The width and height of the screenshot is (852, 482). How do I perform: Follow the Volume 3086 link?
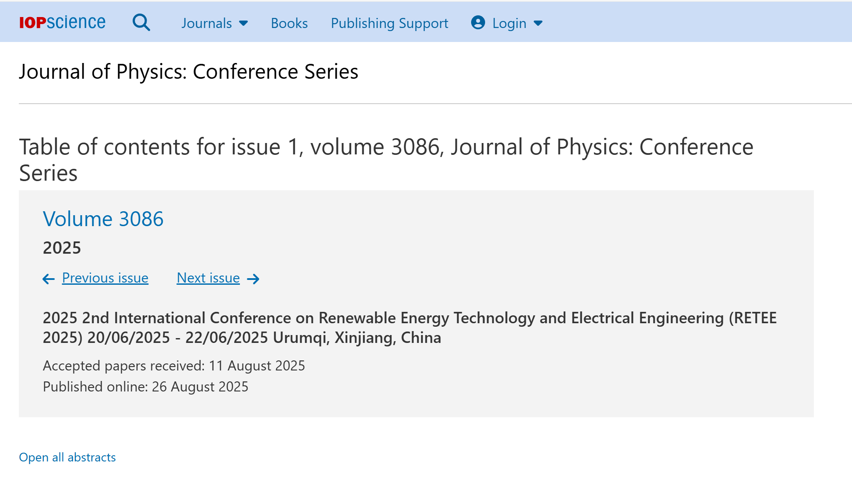[103, 219]
